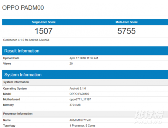Select the Multi-Core Score header
This screenshot has width=168, height=128.
[x=127, y=22]
